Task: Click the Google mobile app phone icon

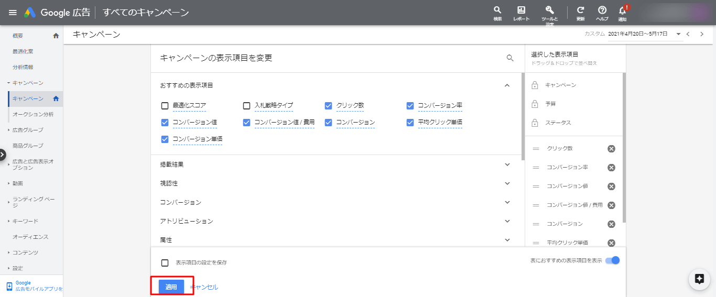Action: (9, 286)
